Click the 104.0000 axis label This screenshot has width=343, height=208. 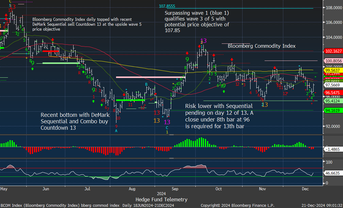click(334, 37)
